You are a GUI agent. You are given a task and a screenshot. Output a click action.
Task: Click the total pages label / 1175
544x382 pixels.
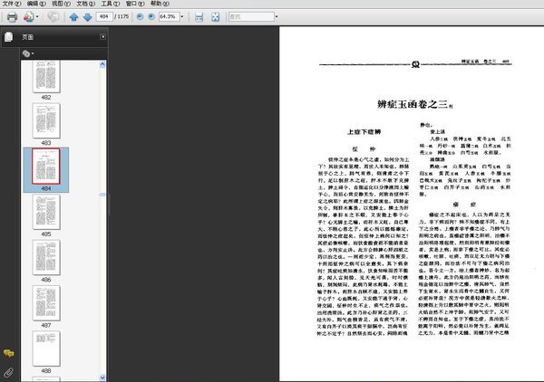pos(121,16)
